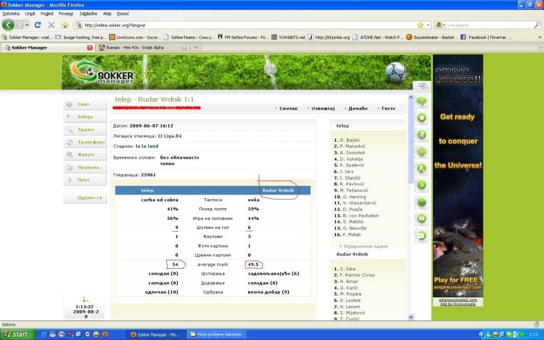Open the green speech bubble chat icon
The height and width of the screenshot is (340, 544).
pyautogui.click(x=421, y=101)
